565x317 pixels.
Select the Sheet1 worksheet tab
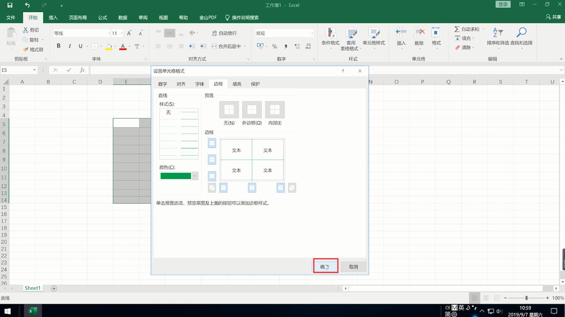[x=32, y=288]
